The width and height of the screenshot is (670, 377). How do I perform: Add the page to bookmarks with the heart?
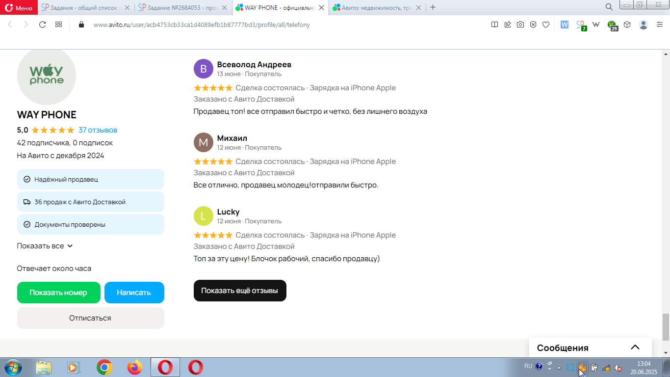(x=546, y=25)
